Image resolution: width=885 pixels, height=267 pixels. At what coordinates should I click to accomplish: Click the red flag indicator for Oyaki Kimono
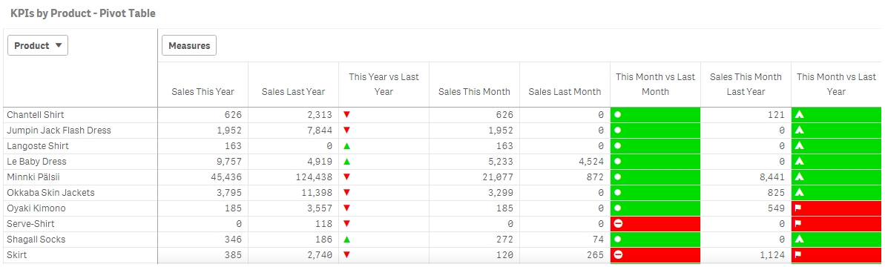point(799,208)
